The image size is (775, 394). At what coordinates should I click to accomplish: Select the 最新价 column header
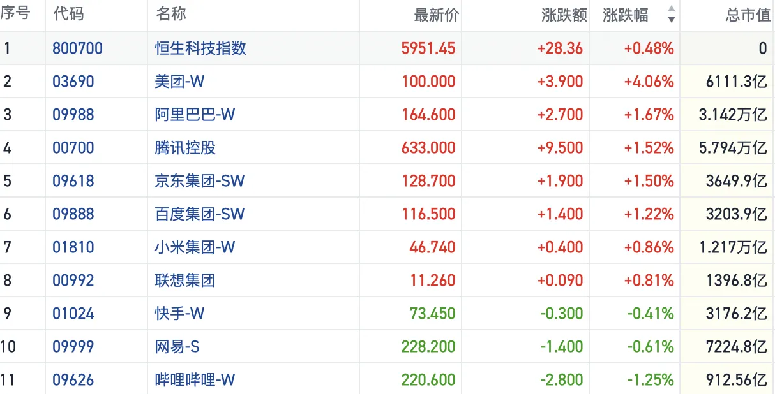[x=436, y=15]
